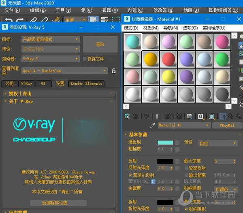Switch to the GI tab
This screenshot has width=243, height=213.
[43, 84]
